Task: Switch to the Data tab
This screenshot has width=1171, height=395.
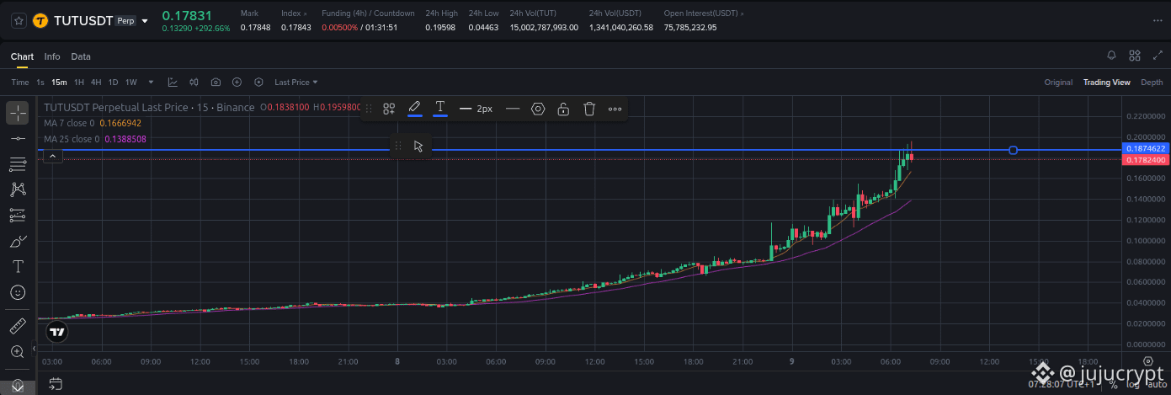Action: tap(81, 56)
